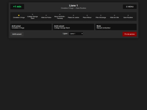Viewport: 147px width, 110px height.
Task: Select the Palais de Justice stop dot
Action: [73, 15]
